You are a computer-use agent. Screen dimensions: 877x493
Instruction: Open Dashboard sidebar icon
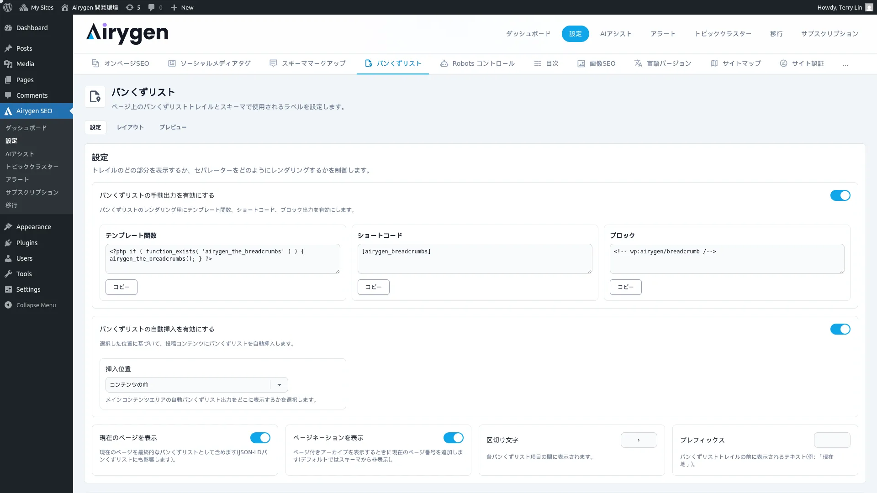[8, 28]
